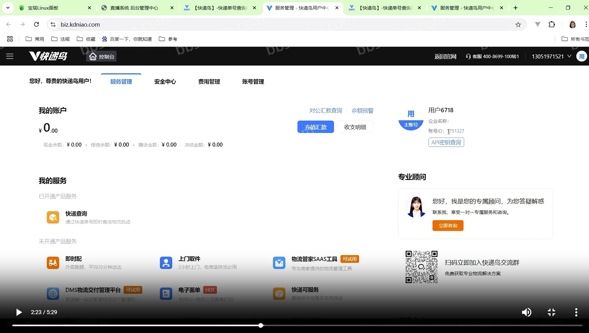Click the 电子面单 title text

coord(189,290)
